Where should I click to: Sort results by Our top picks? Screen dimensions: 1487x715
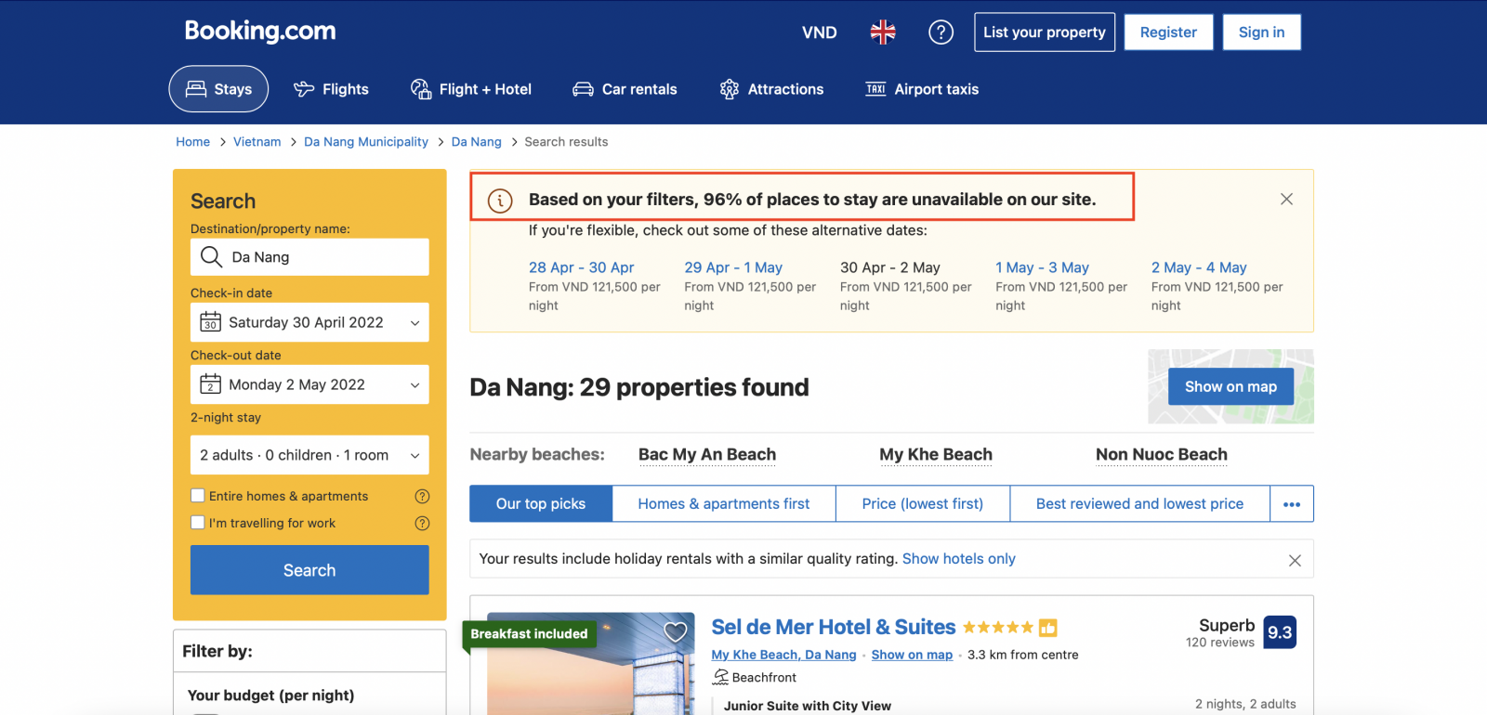pos(541,504)
